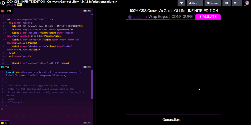Select the CSS editor panel tab

click(6, 67)
